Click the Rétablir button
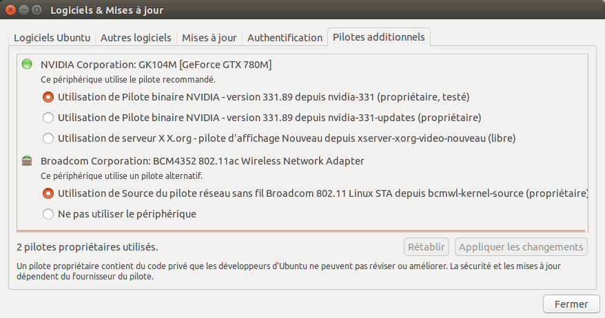The image size is (605, 318). click(427, 247)
